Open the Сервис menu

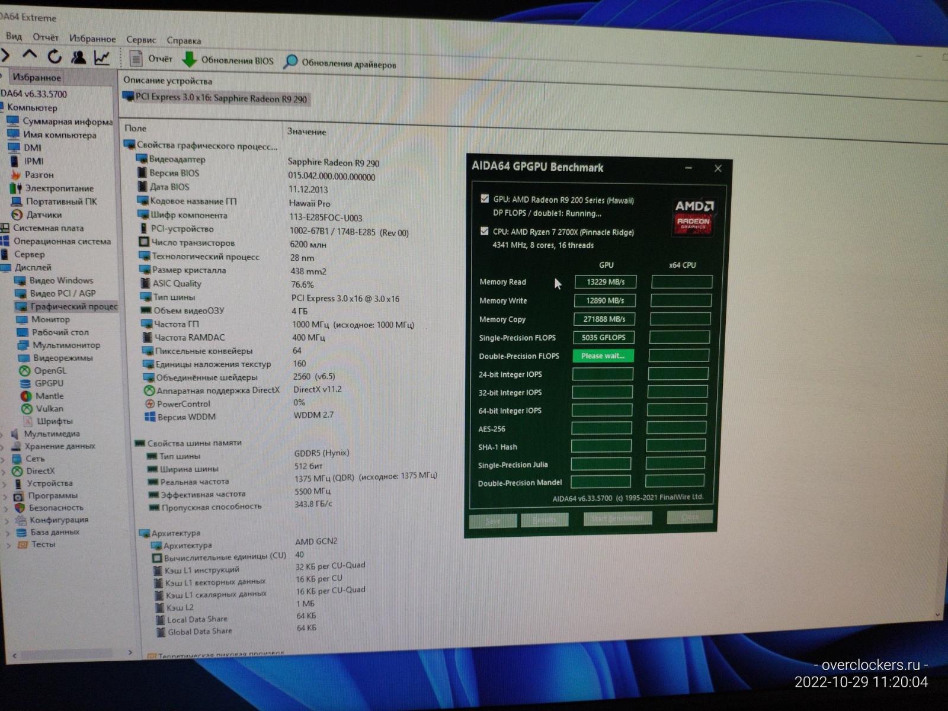[141, 40]
